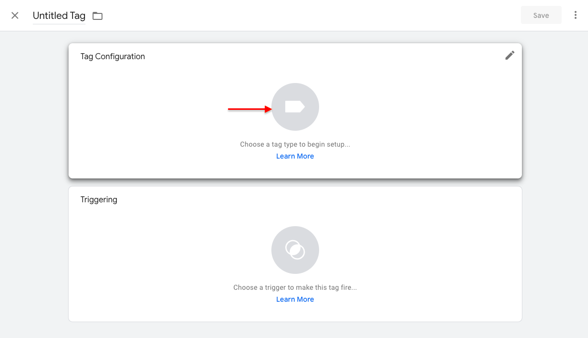588x338 pixels.
Task: Exit the tag editor with the X icon
Action: point(14,15)
